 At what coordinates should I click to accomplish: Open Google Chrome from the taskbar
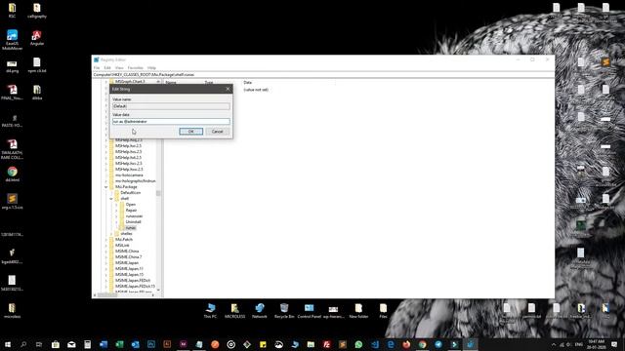[422, 344]
